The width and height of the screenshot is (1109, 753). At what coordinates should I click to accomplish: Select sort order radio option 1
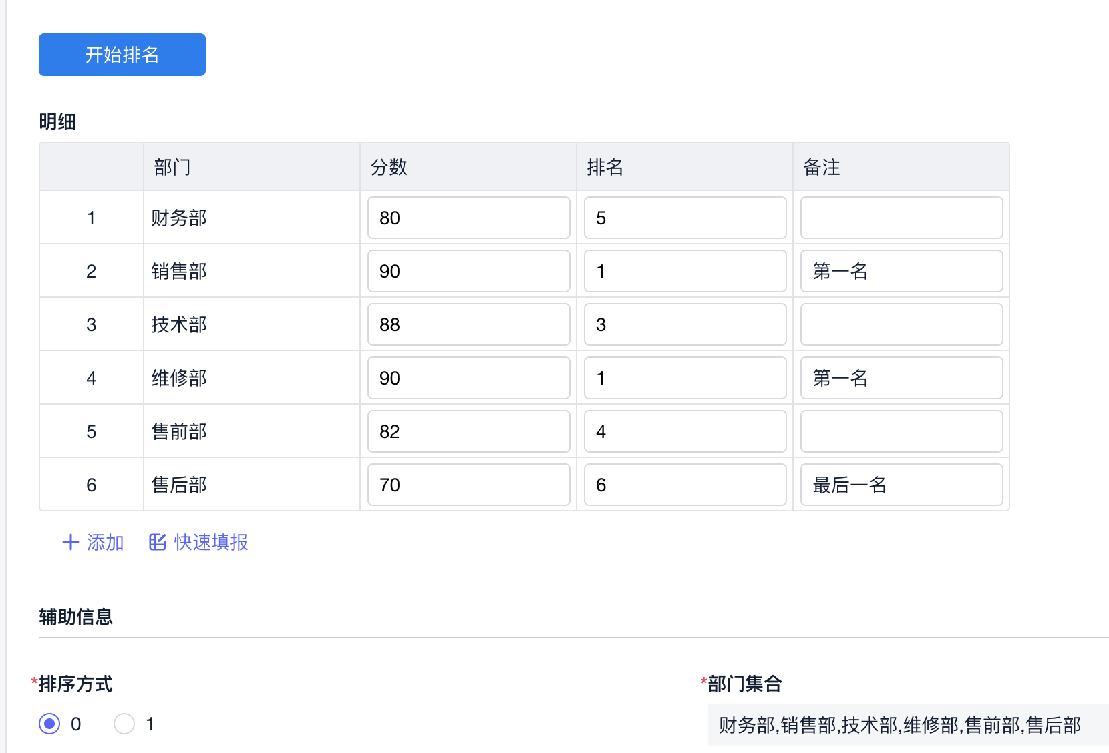tap(124, 724)
